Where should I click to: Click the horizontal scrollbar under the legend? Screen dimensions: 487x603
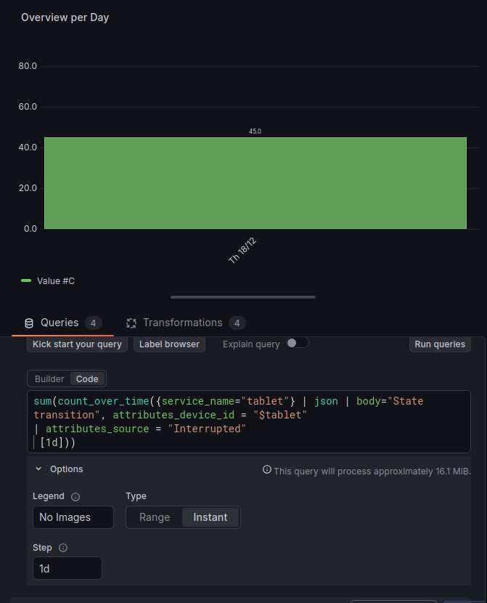[243, 296]
